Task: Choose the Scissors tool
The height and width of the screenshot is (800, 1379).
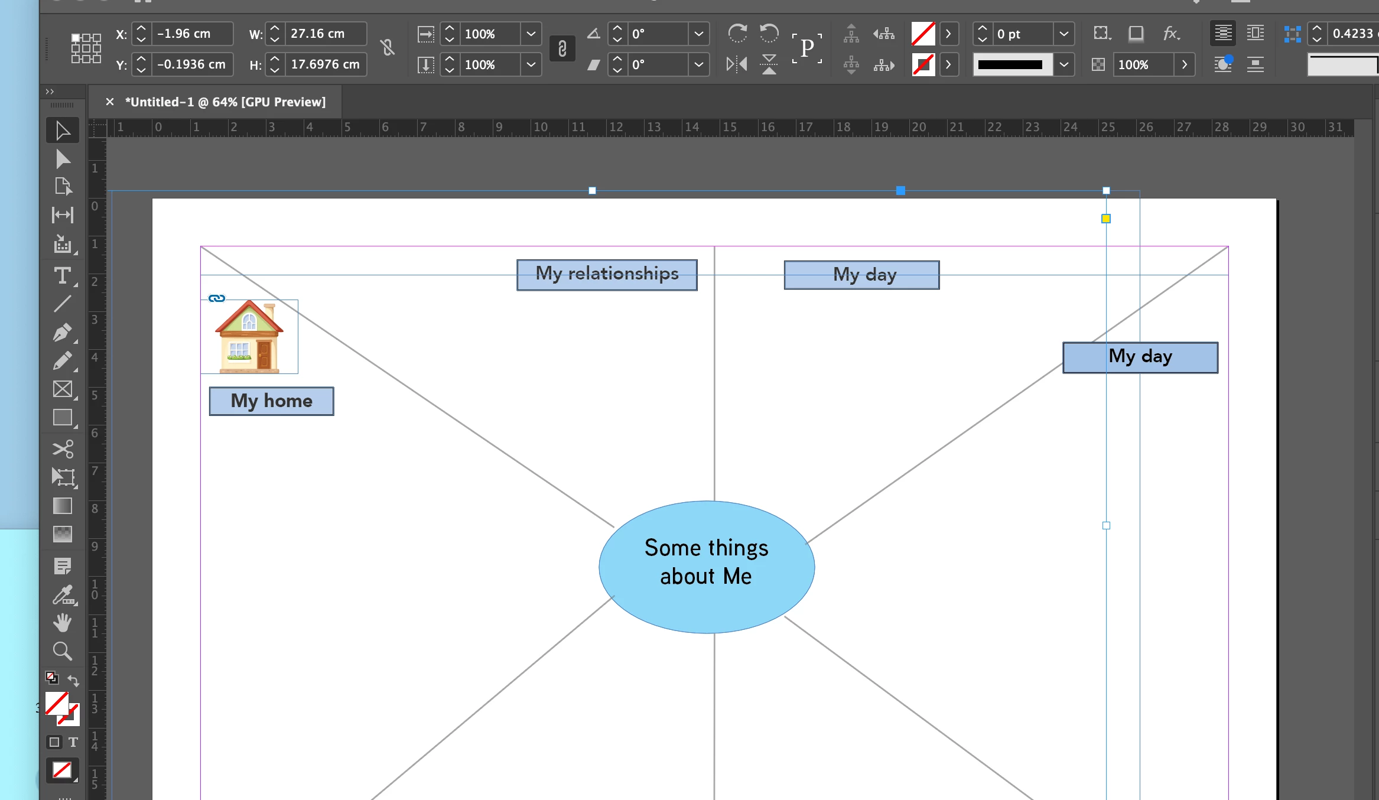Action: (x=62, y=449)
